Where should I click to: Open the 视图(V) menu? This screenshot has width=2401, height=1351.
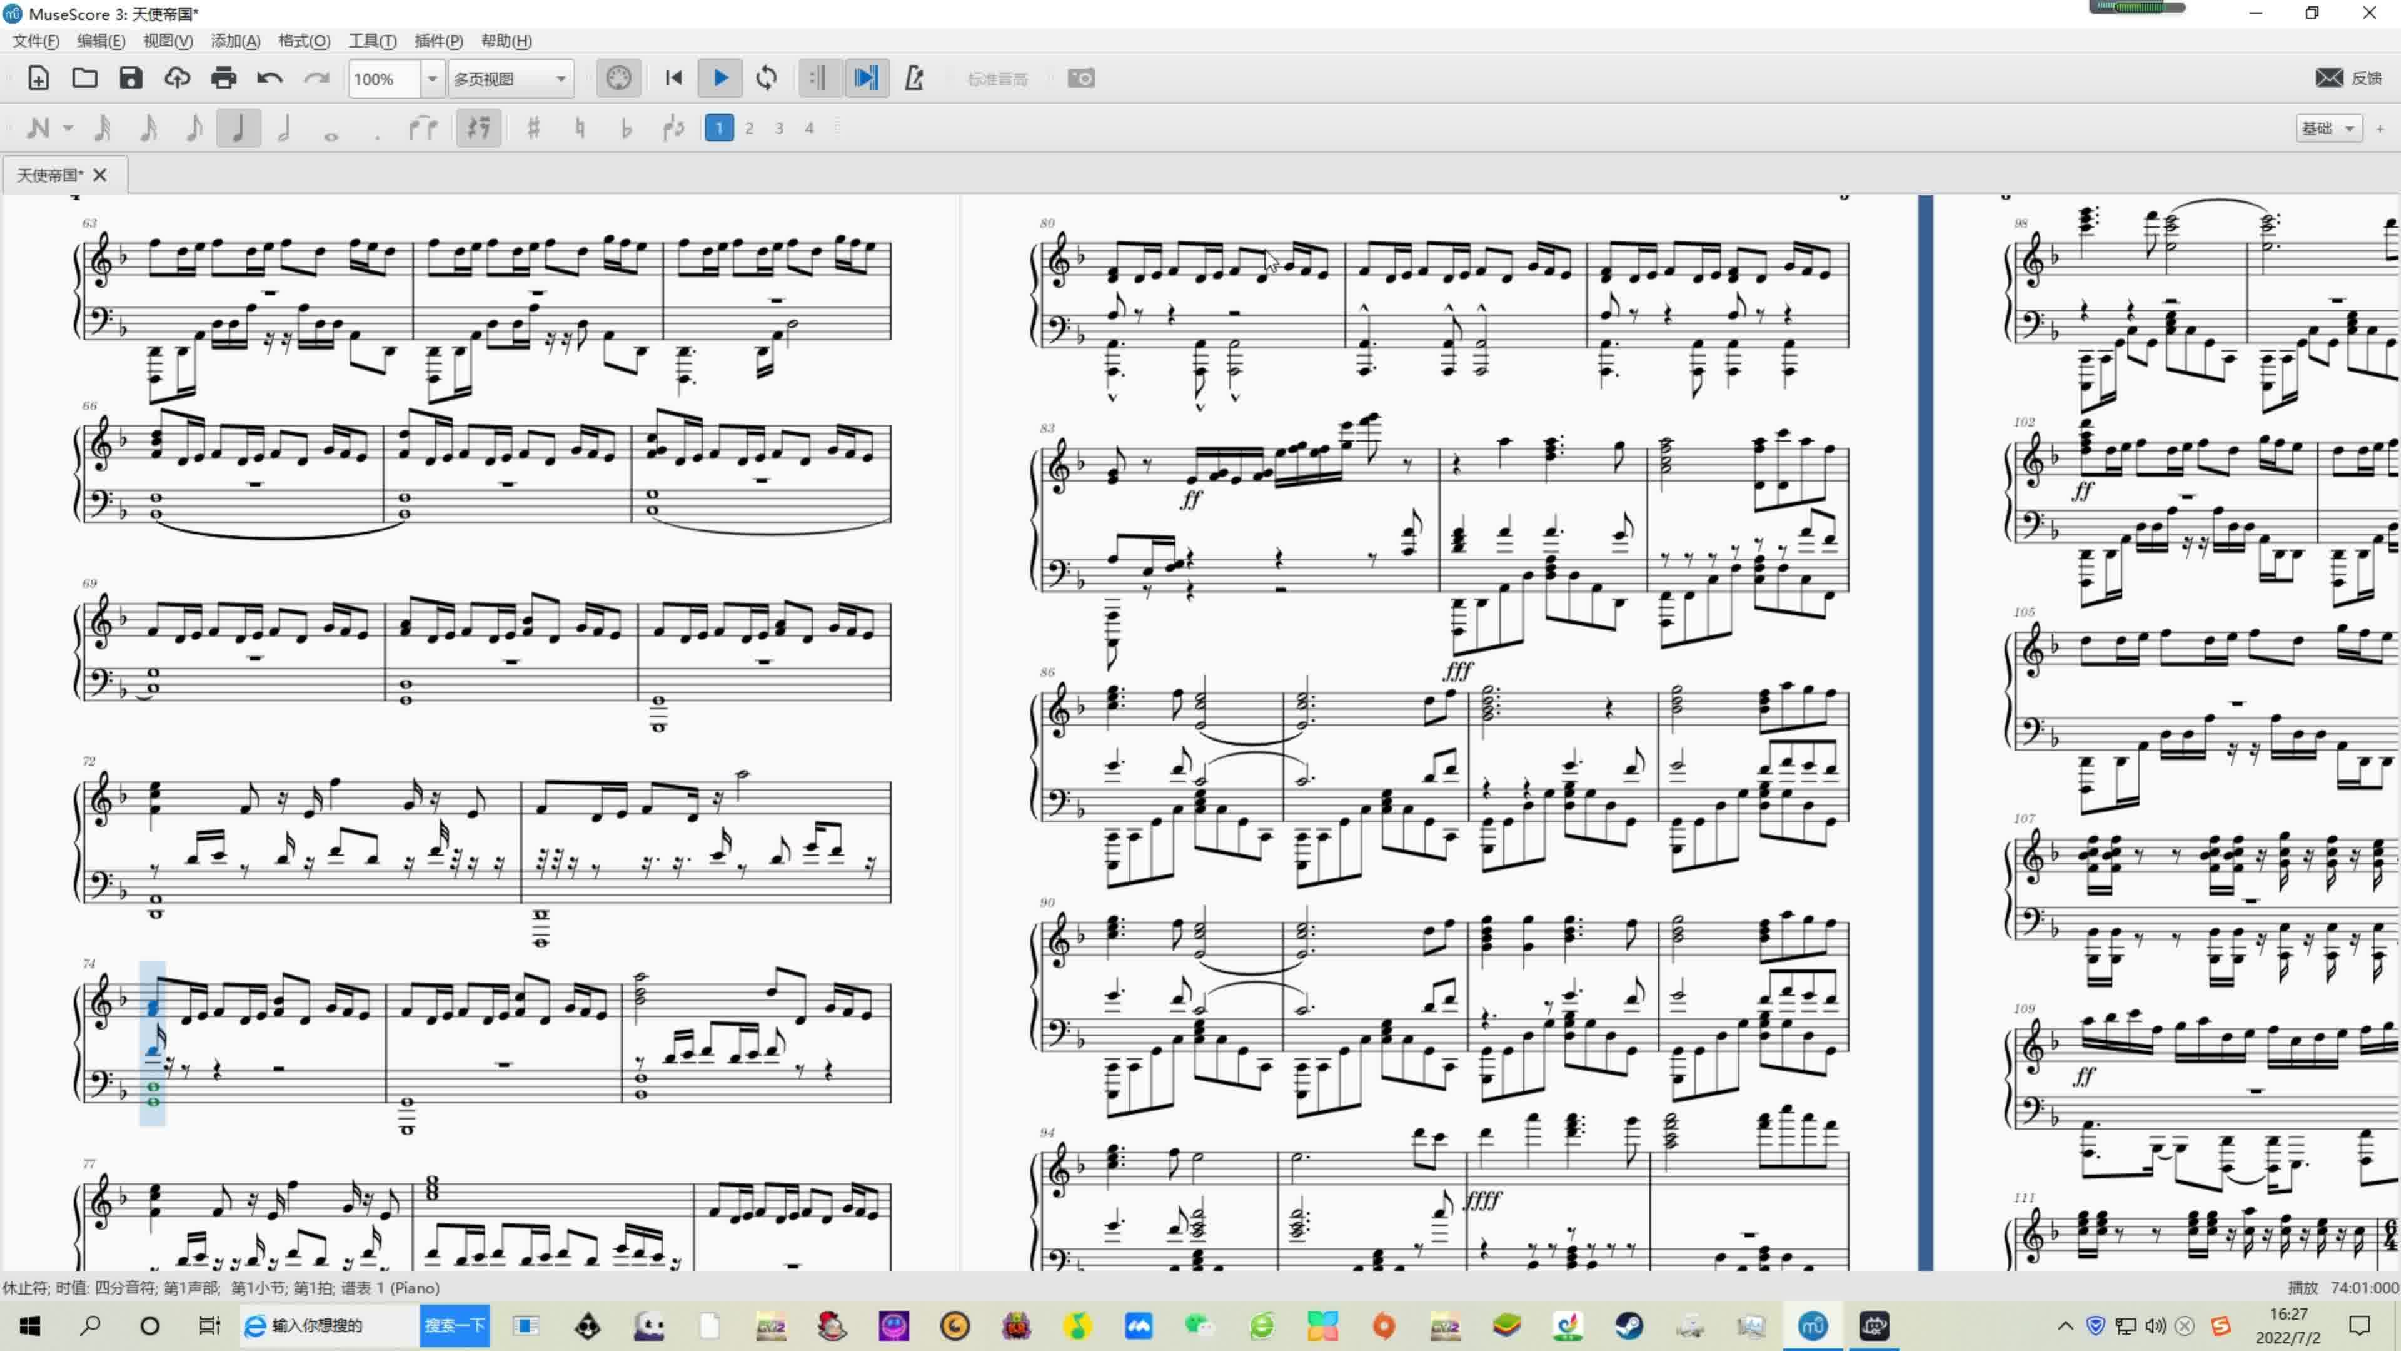click(x=168, y=41)
